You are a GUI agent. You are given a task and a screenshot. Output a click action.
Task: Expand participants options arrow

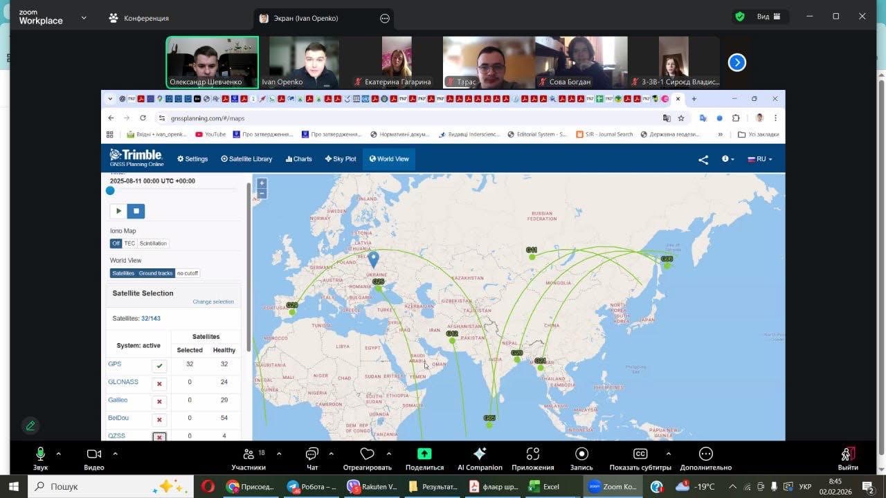[279, 454]
